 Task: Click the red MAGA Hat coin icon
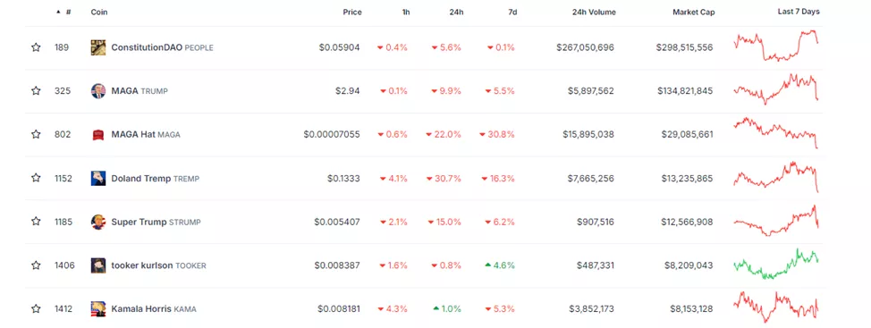pos(98,134)
